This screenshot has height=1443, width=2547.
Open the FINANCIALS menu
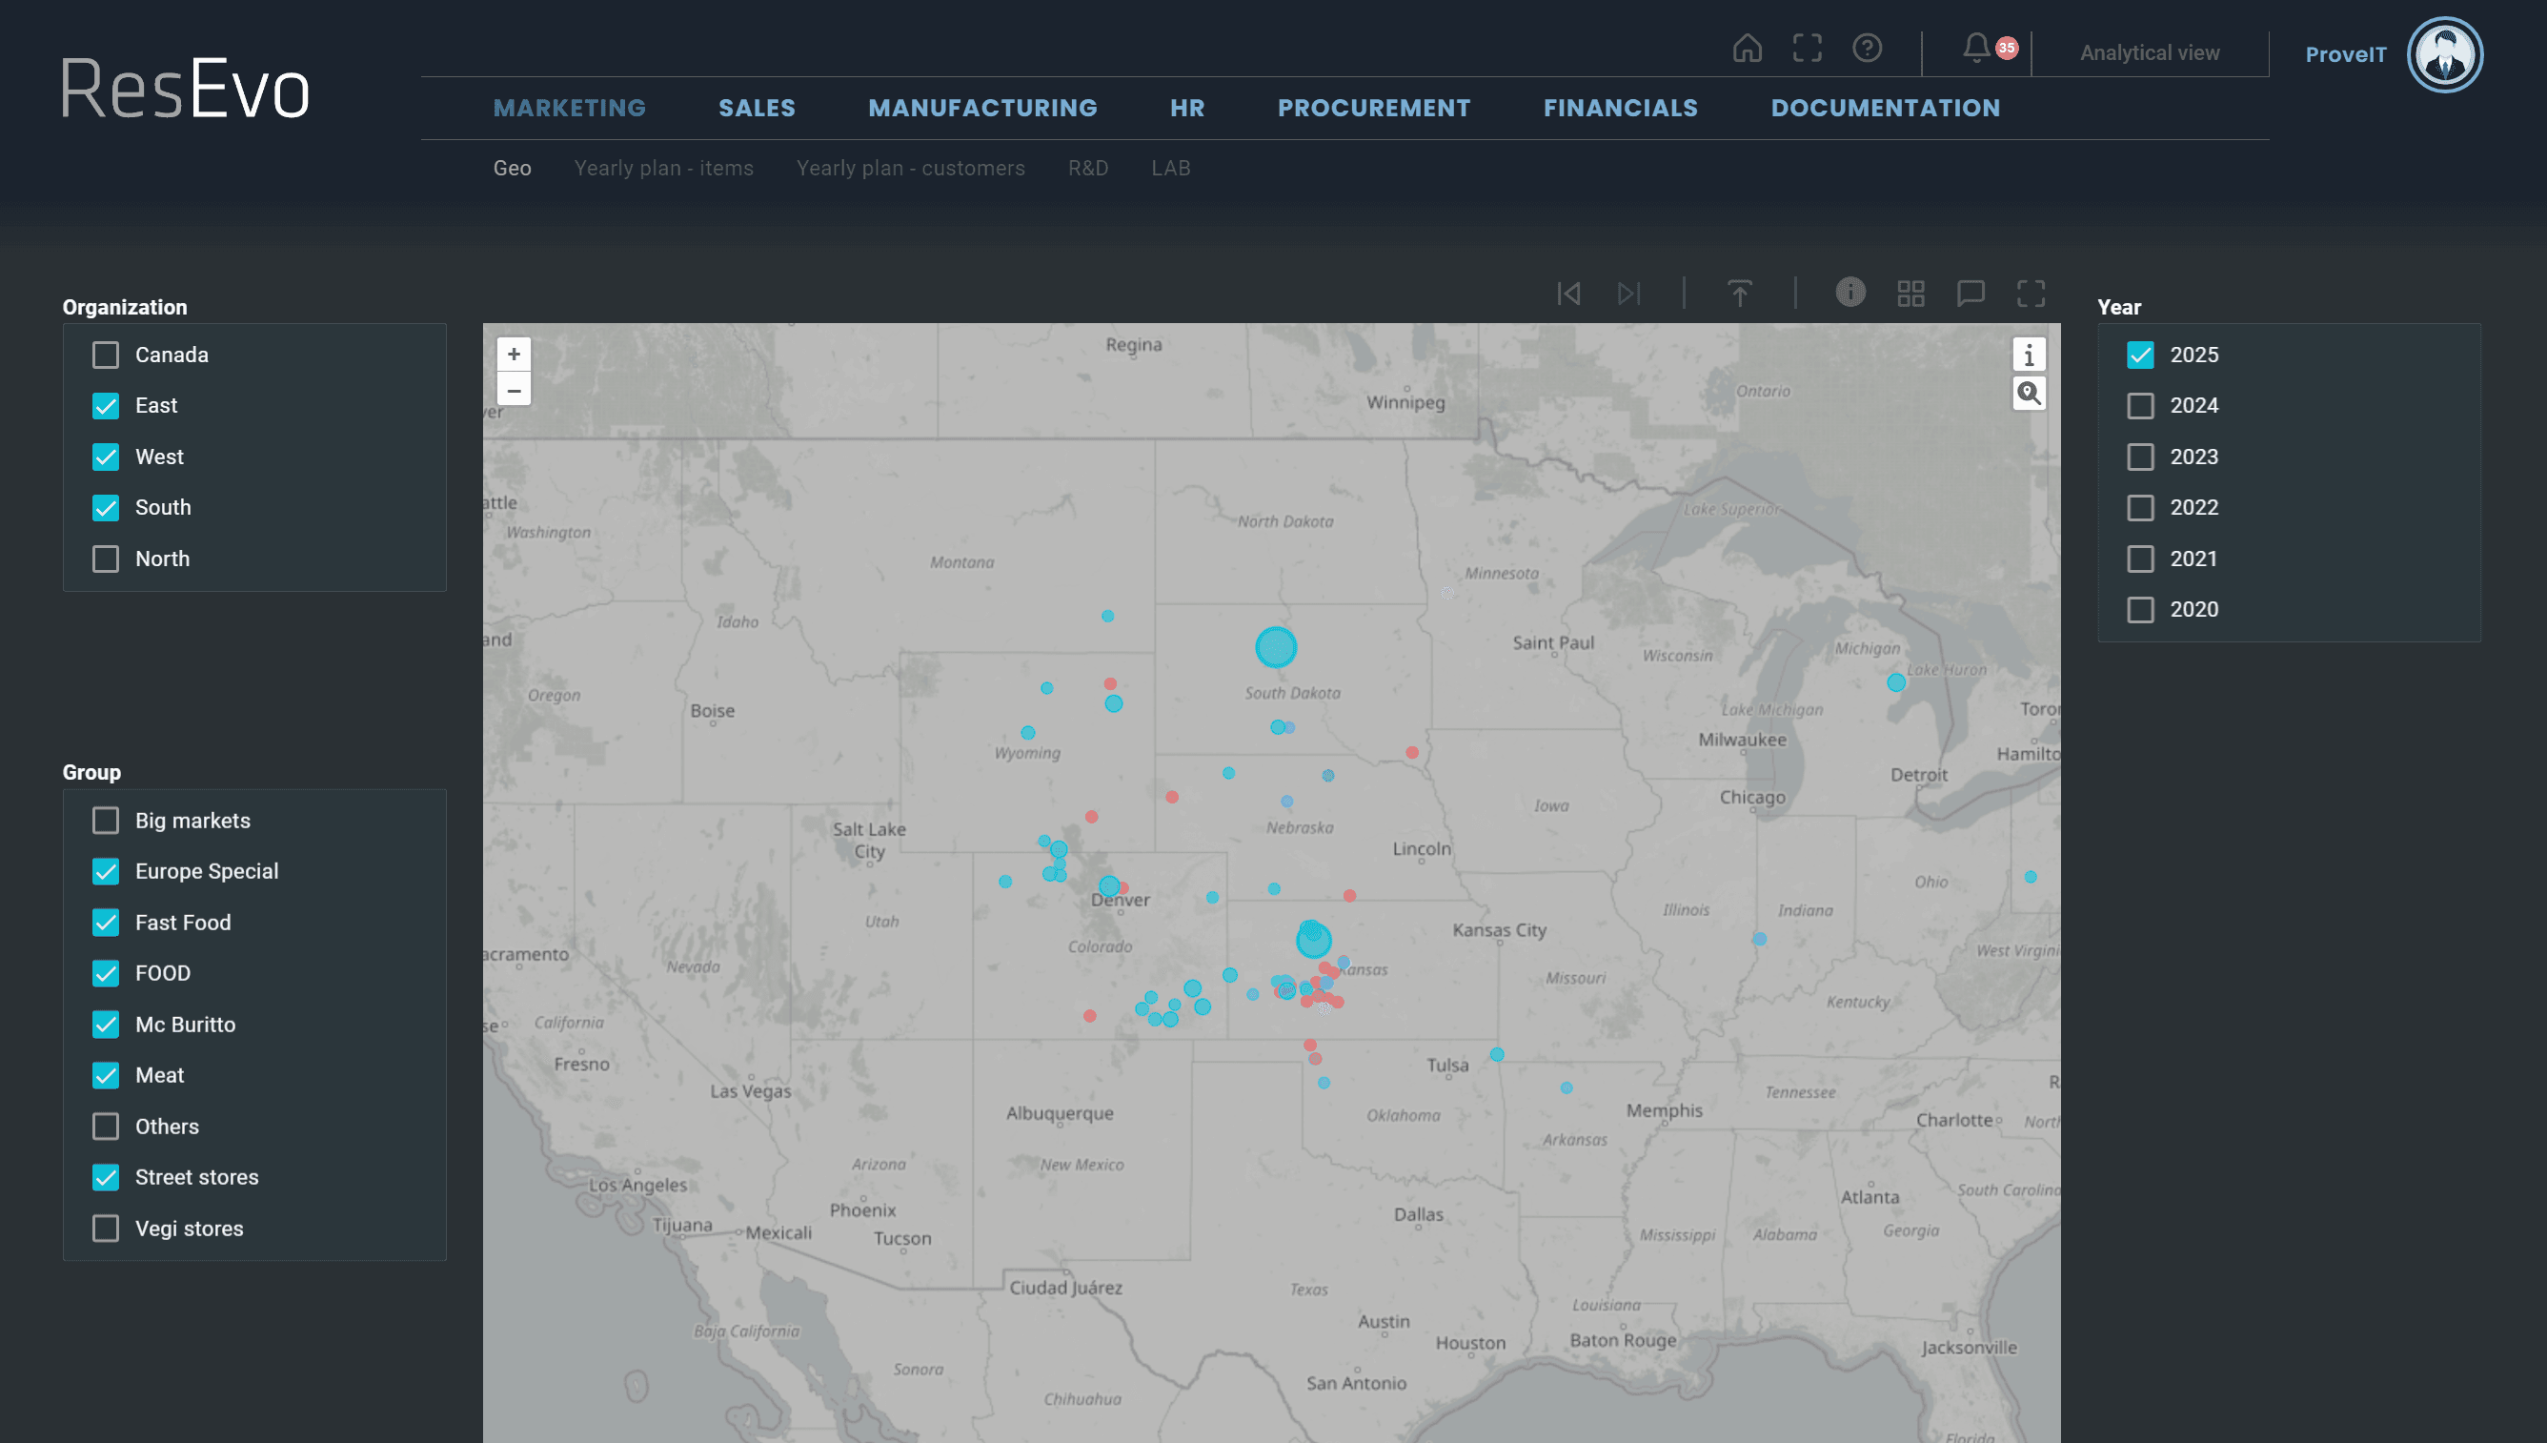point(1620,108)
